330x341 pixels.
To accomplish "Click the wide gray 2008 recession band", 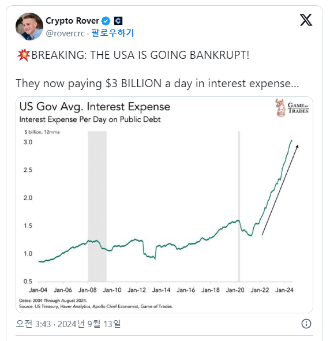I will [97, 206].
